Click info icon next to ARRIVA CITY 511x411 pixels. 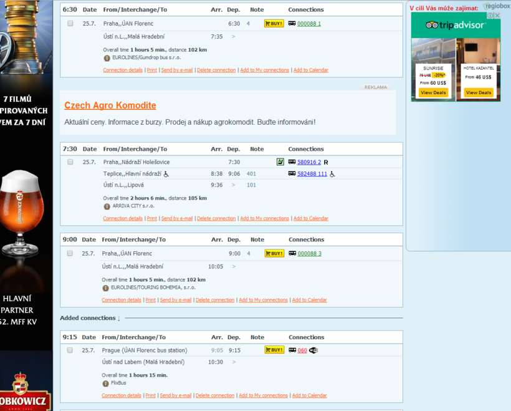107,206
